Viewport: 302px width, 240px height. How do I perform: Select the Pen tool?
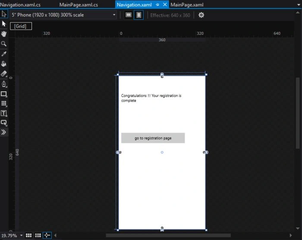point(4,84)
